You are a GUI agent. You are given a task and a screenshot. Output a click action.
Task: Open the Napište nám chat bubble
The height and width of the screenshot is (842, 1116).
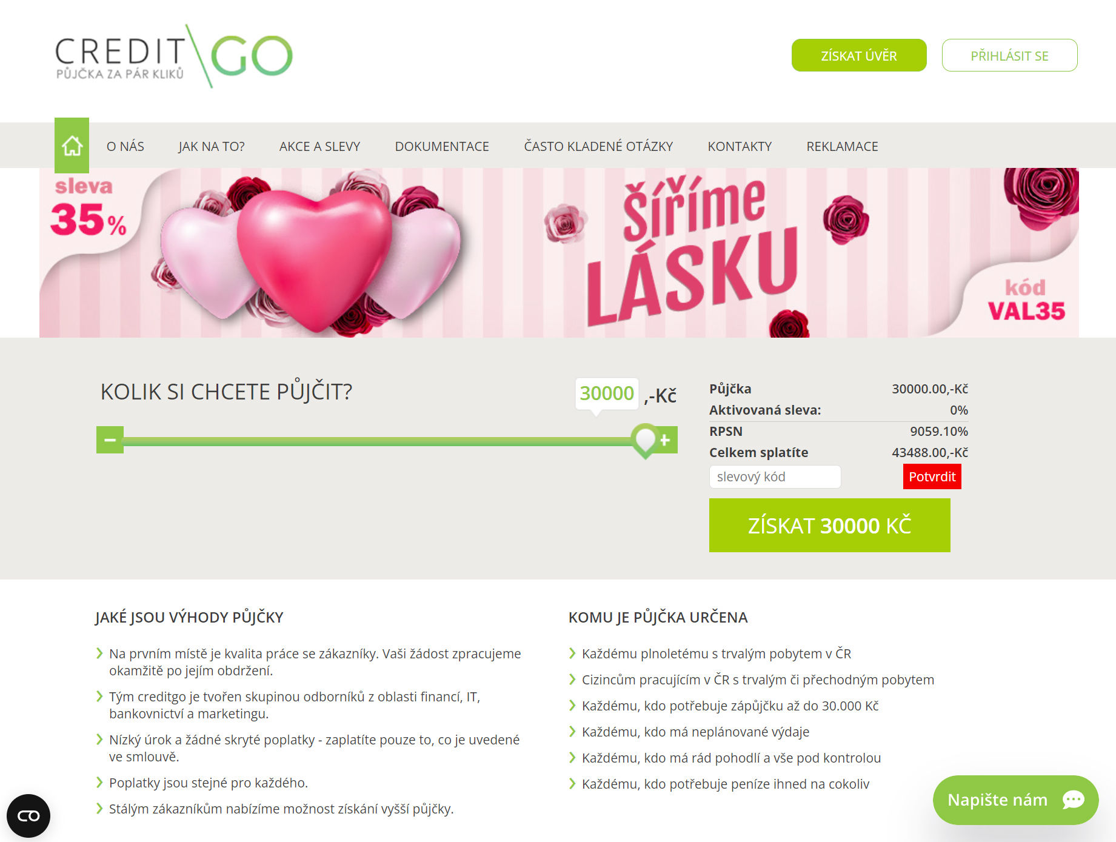[1015, 800]
